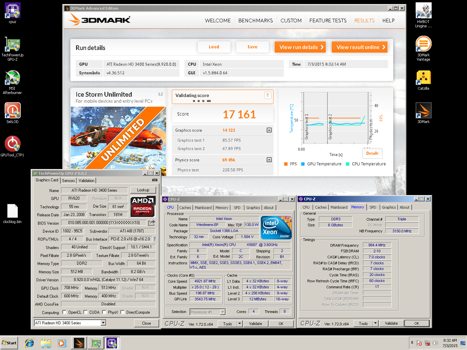Image resolution: width=467 pixels, height=350 pixels.
Task: Switch to Validation tab in GPU-Z
Action: click(x=86, y=181)
